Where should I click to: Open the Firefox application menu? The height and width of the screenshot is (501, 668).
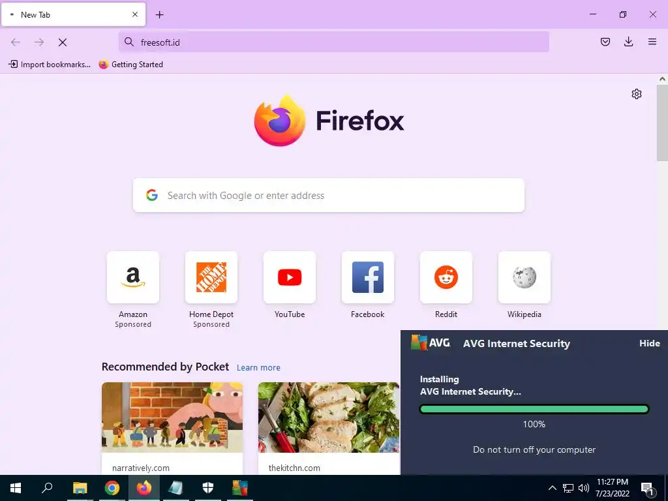click(652, 42)
